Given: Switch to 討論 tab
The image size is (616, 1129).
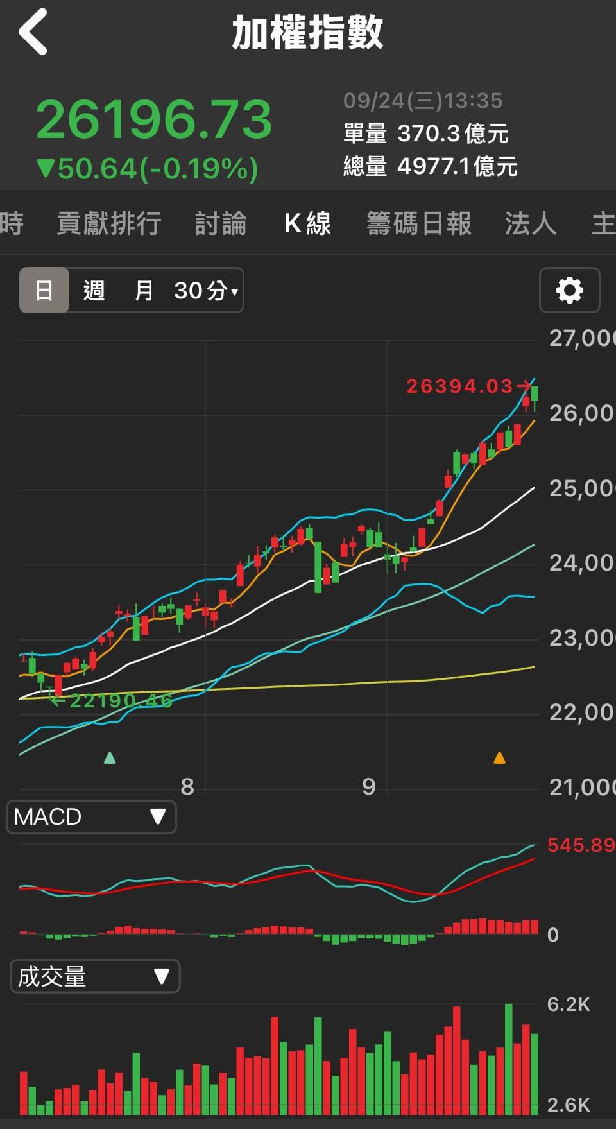Looking at the screenshot, I should [x=221, y=223].
